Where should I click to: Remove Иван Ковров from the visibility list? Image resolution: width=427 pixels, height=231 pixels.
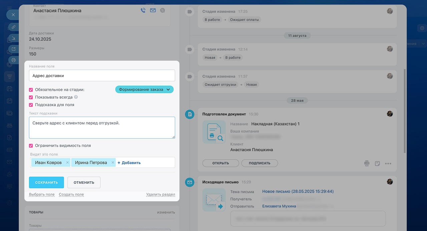67,163
